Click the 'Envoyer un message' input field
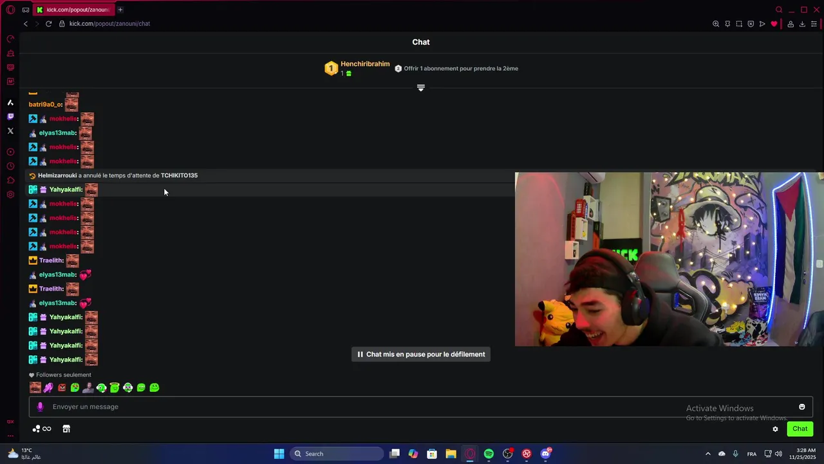The width and height of the screenshot is (824, 464). click(421, 407)
